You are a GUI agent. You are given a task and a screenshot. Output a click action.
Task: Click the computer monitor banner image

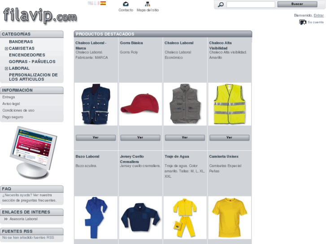click(33, 153)
